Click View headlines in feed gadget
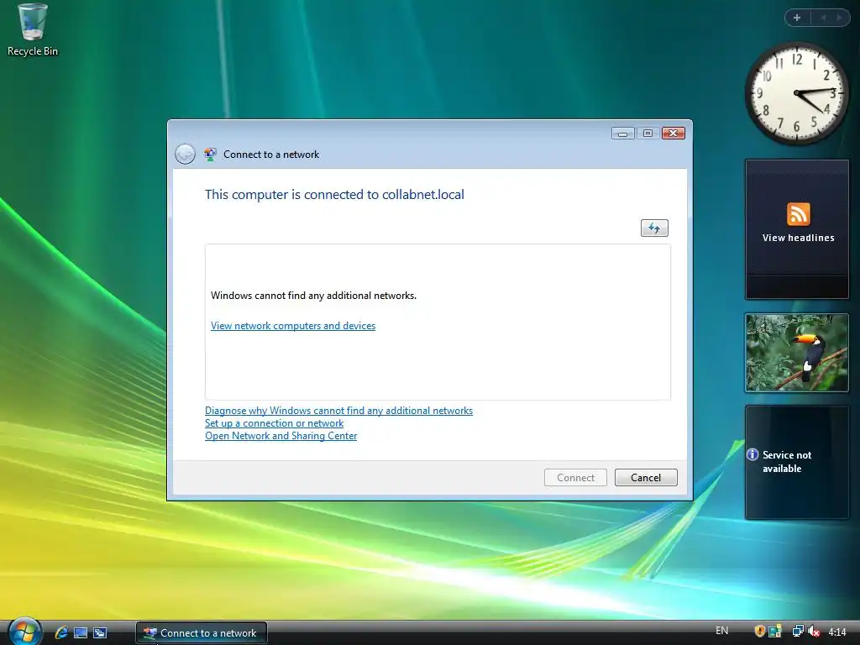This screenshot has width=860, height=645. coord(798,238)
